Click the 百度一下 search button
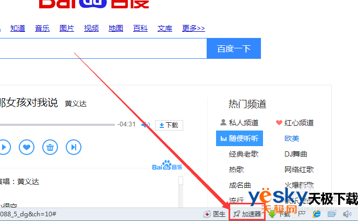The width and height of the screenshot is (358, 221). click(x=234, y=48)
